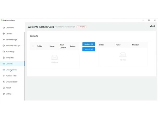Click Sr No. header in left table

click(x=39, y=46)
